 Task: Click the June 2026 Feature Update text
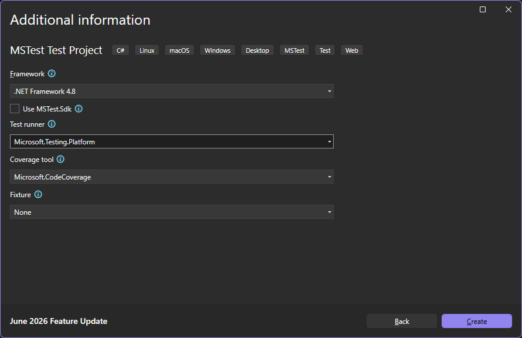click(x=59, y=322)
